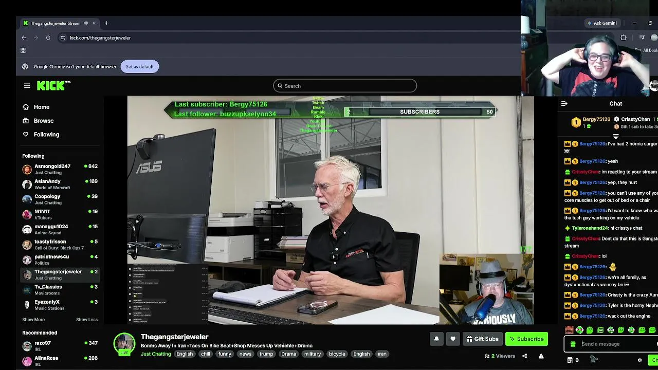Open Home in the Kick sidebar
Screen dimensions: 658x370
36,107
